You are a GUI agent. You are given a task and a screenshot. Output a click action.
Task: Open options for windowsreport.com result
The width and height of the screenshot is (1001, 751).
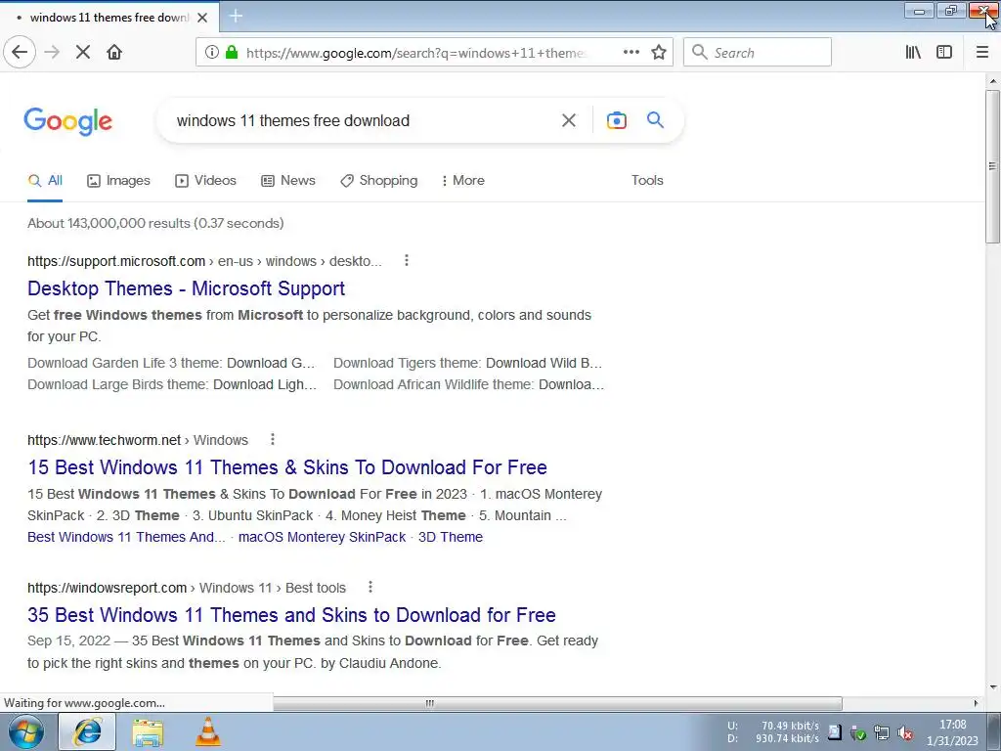click(x=370, y=587)
